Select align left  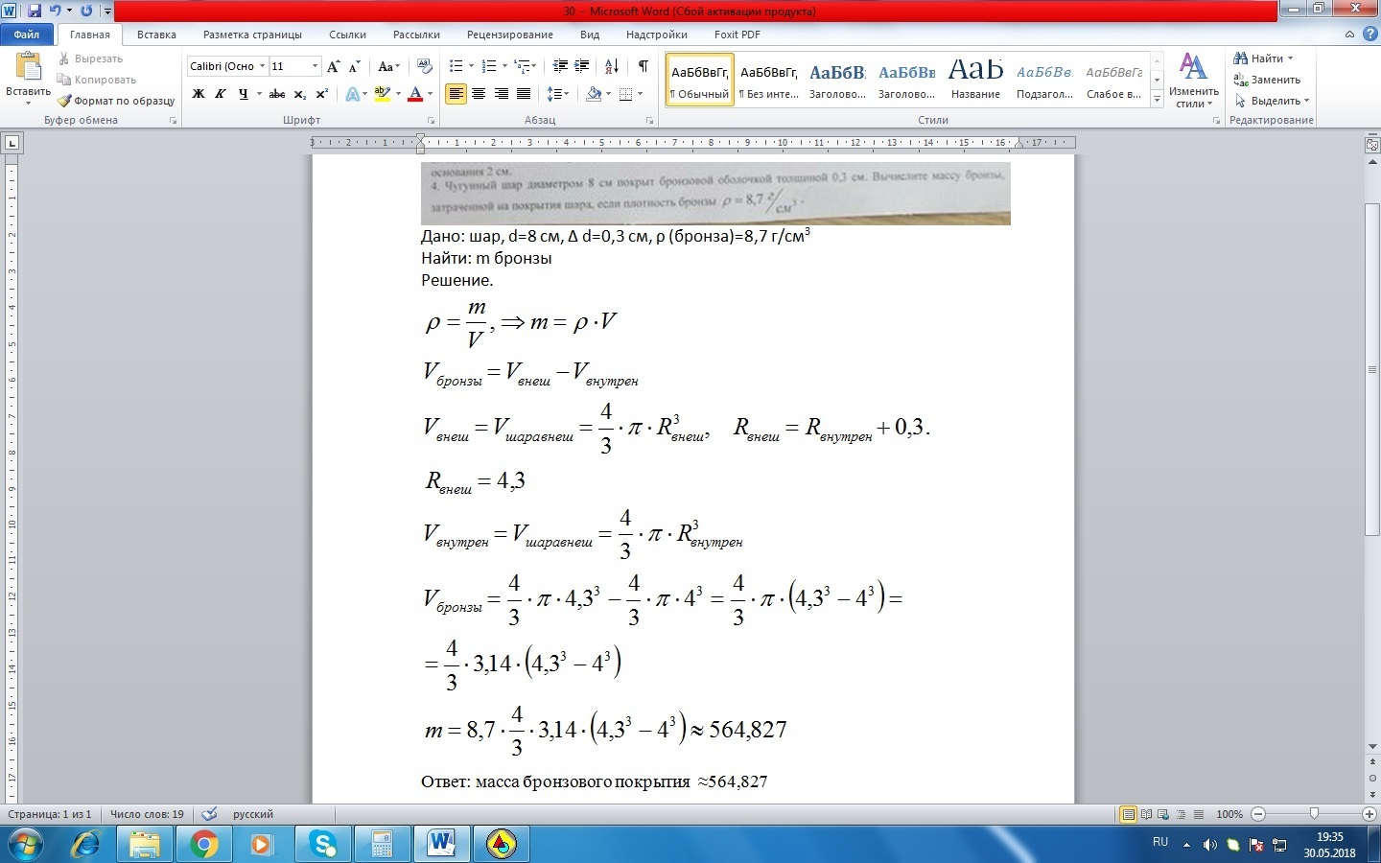(x=456, y=94)
